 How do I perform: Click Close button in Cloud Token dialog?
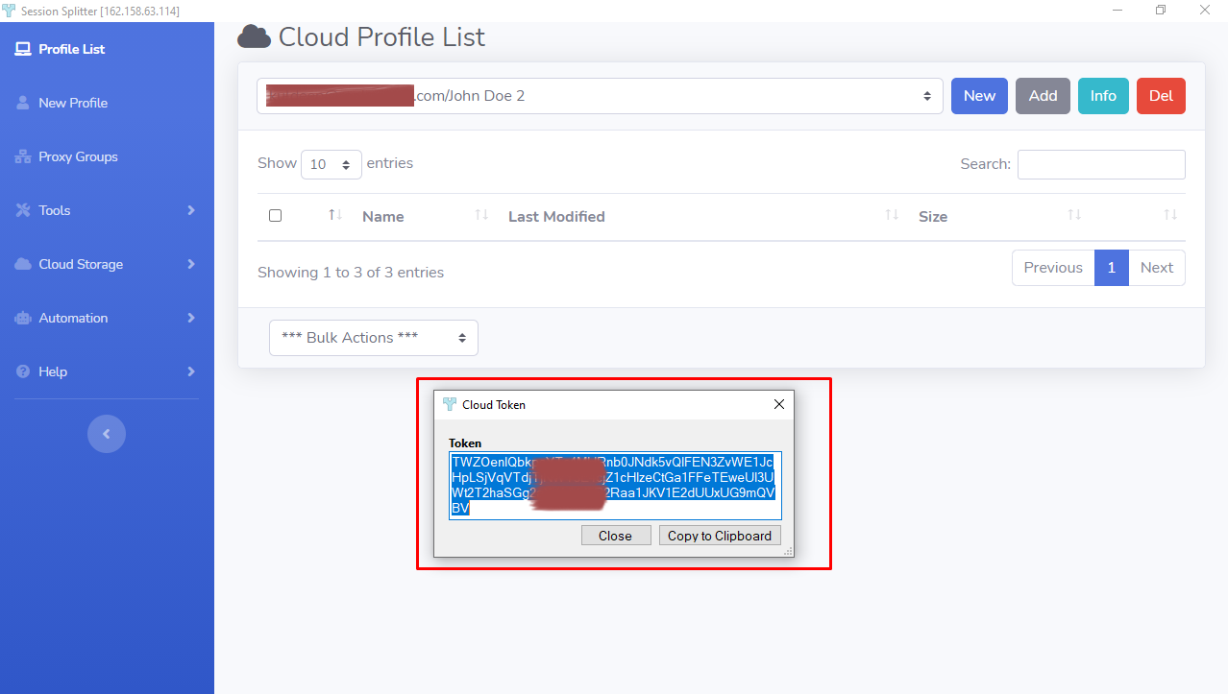(615, 536)
